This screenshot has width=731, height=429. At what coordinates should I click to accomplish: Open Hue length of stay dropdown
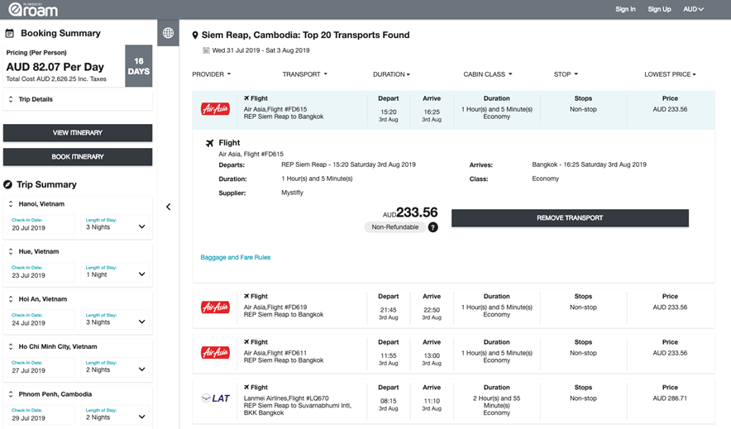coord(115,272)
